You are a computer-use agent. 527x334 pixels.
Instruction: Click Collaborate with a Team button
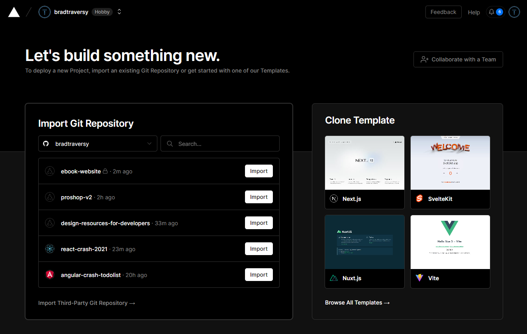[x=458, y=59]
